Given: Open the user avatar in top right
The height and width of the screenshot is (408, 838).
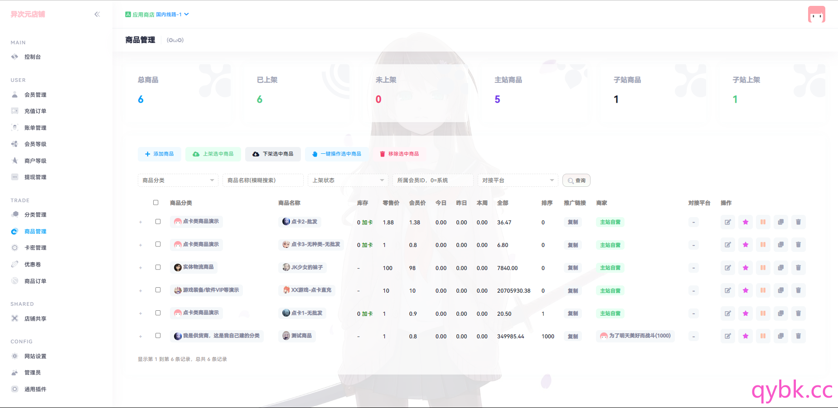Looking at the screenshot, I should [x=816, y=15].
